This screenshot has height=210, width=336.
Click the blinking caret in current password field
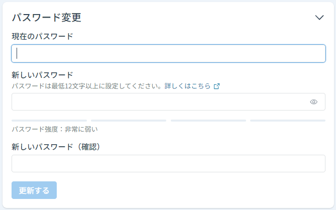(17, 53)
